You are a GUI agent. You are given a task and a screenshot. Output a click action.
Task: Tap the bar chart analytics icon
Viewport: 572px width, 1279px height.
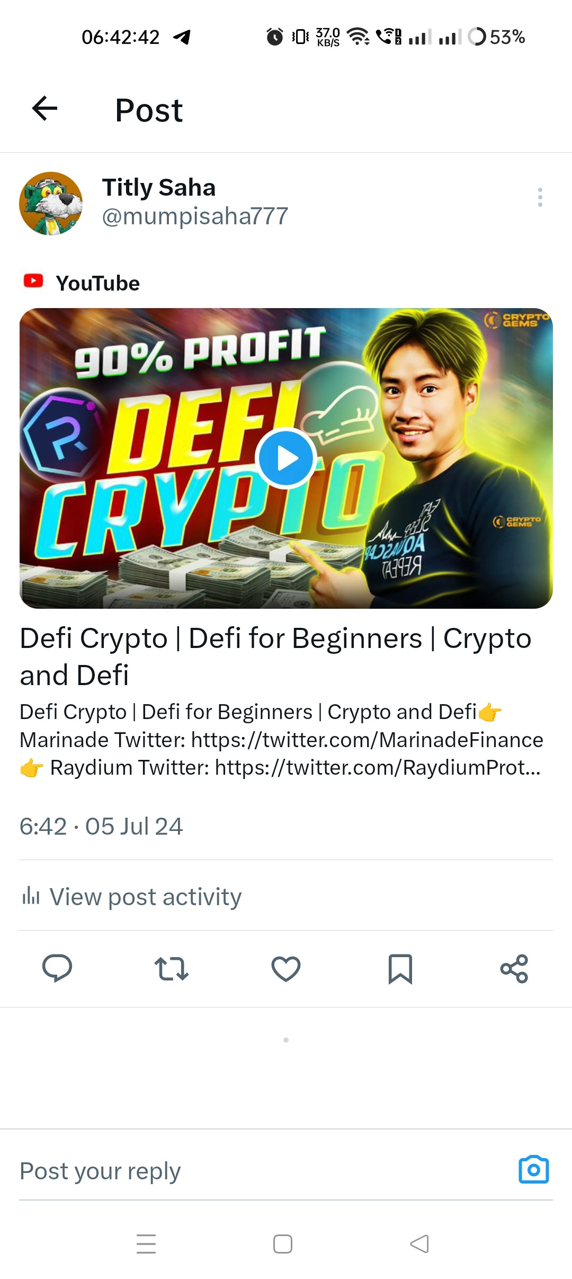(31, 896)
